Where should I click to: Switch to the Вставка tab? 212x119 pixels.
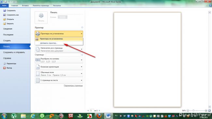pyautogui.click(x=25, y=6)
